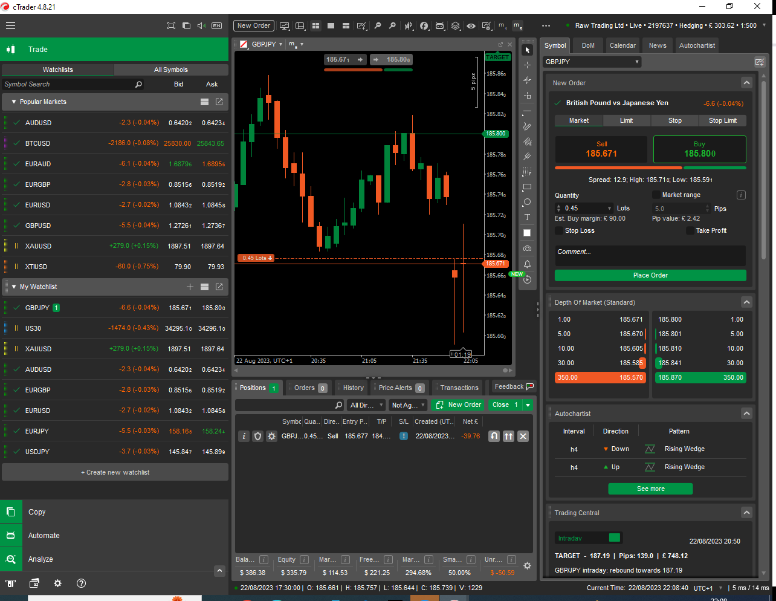Select Stop order type
This screenshot has height=601, width=776.
674,120
